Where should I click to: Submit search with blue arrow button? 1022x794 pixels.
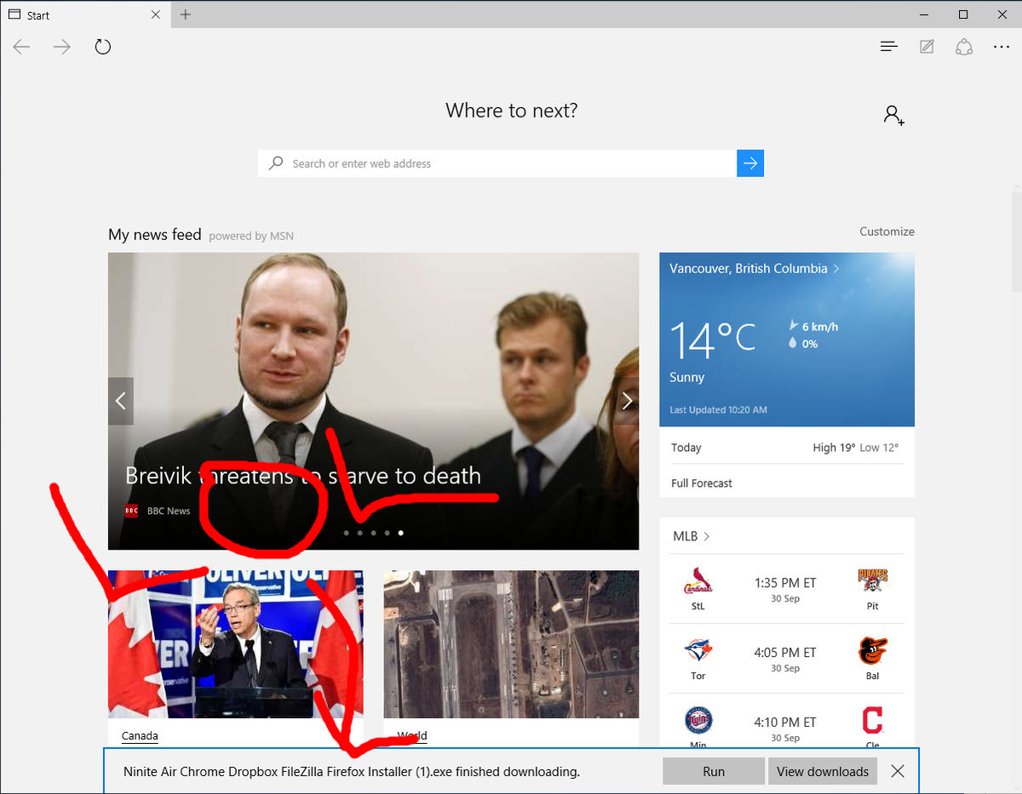click(x=750, y=163)
